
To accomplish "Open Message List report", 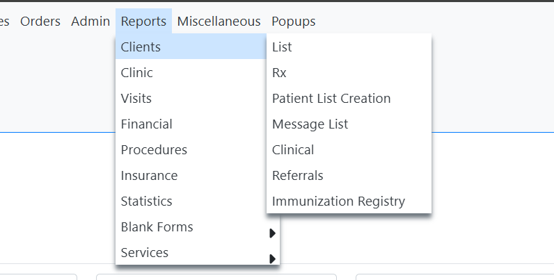I will tap(310, 124).
